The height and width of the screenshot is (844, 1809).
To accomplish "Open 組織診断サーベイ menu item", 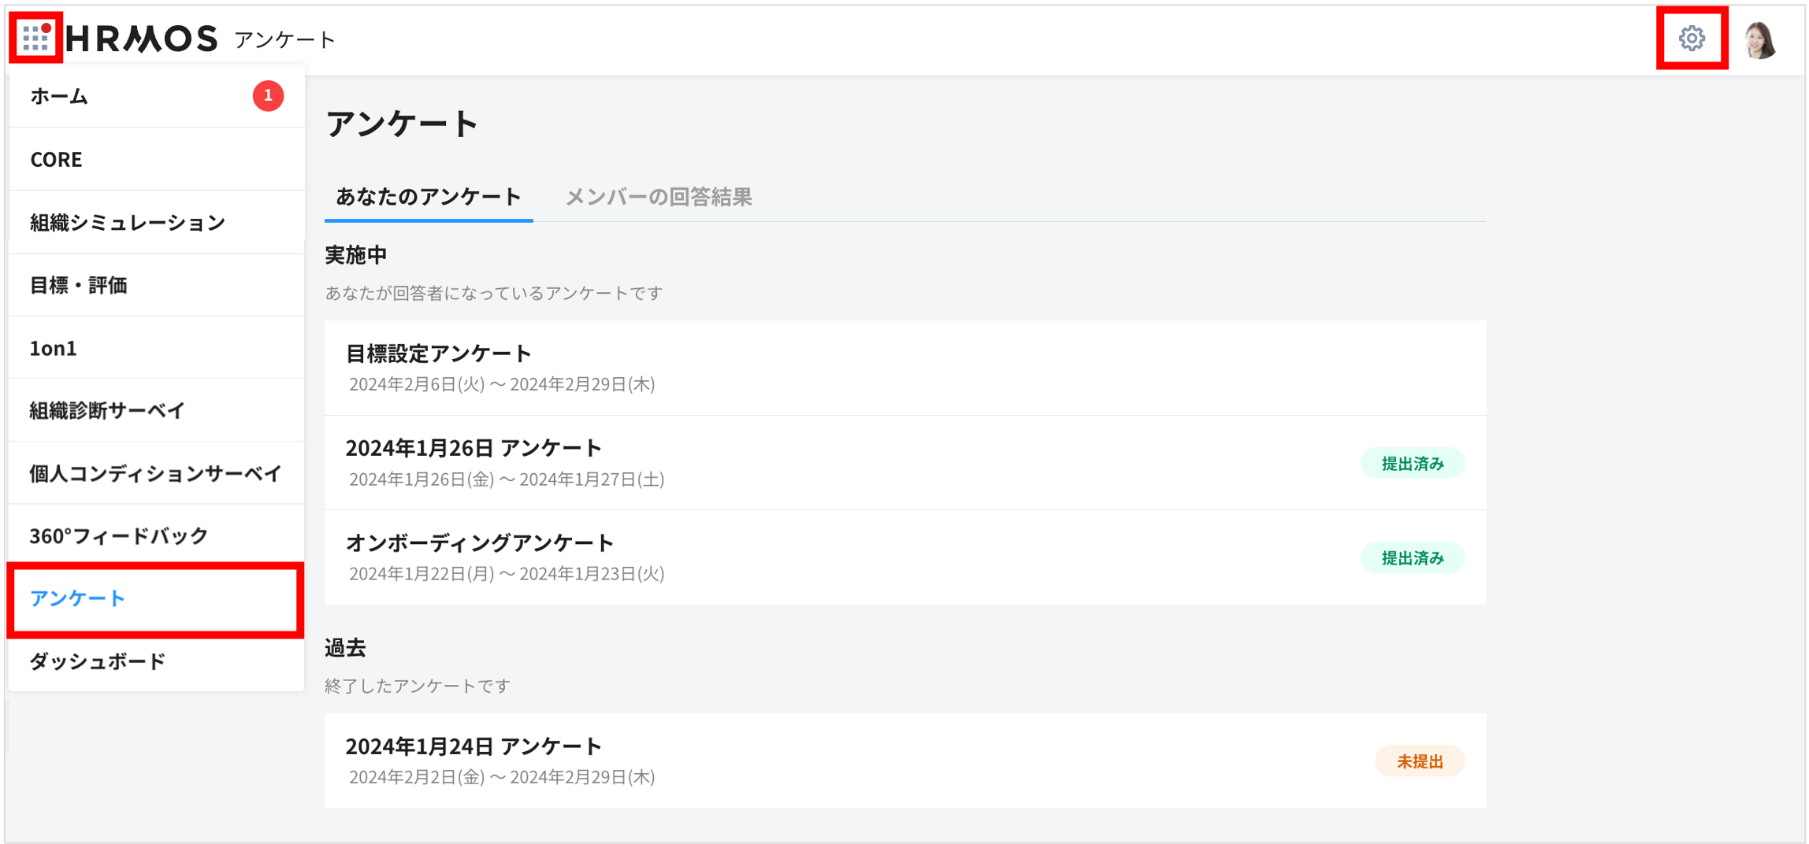I will tap(107, 410).
